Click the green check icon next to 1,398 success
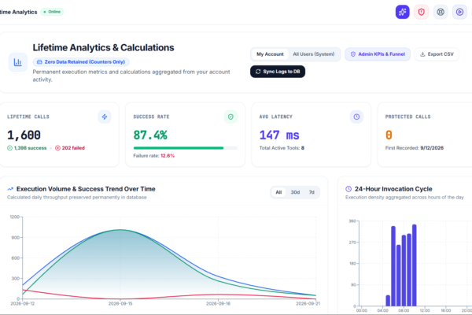Viewport: 472px width, 315px height. pos(9,148)
